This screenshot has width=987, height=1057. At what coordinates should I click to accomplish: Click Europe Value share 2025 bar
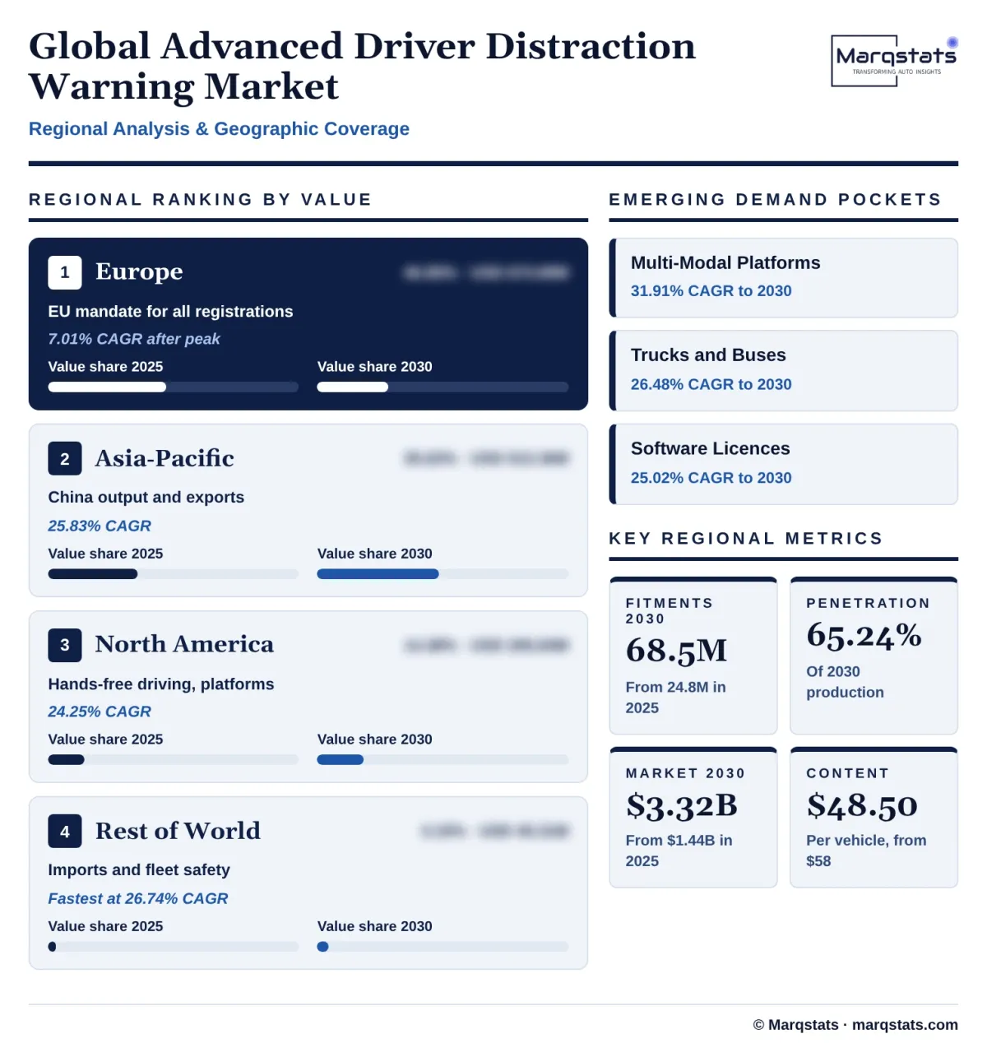[173, 387]
